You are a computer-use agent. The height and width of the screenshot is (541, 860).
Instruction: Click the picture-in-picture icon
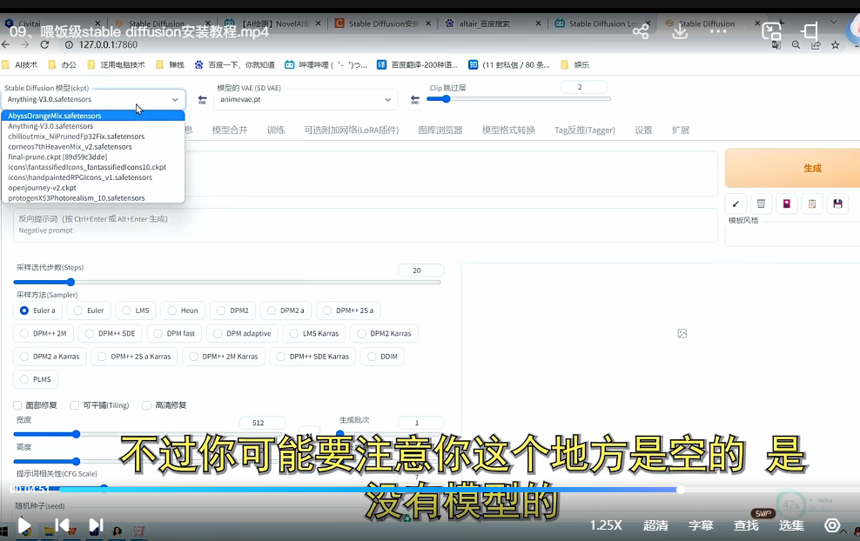(771, 31)
